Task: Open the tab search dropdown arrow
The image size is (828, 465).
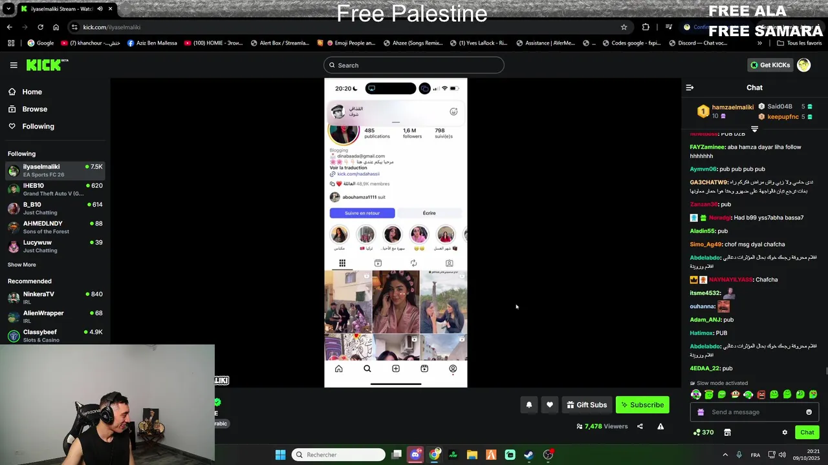Action: [x=8, y=9]
